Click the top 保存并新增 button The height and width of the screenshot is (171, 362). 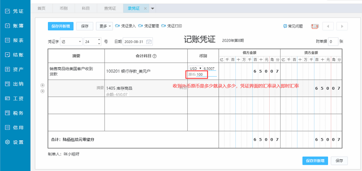pyautogui.click(x=61, y=26)
